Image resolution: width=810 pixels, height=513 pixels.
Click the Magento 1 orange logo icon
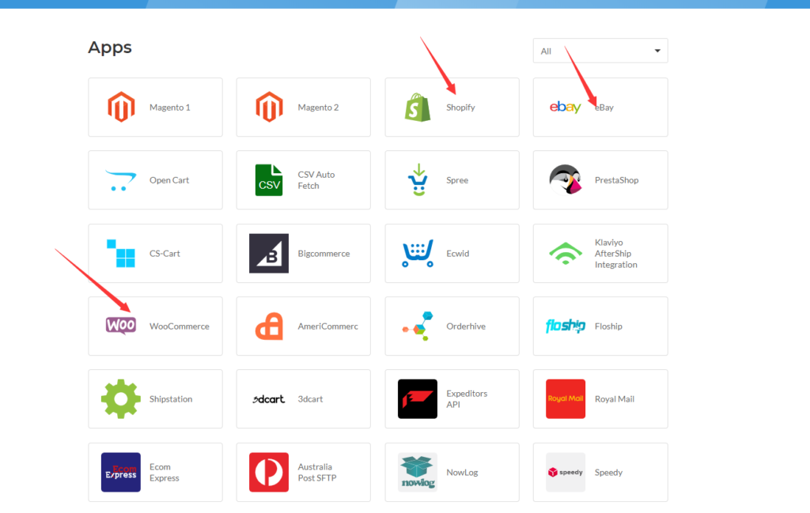(x=121, y=108)
